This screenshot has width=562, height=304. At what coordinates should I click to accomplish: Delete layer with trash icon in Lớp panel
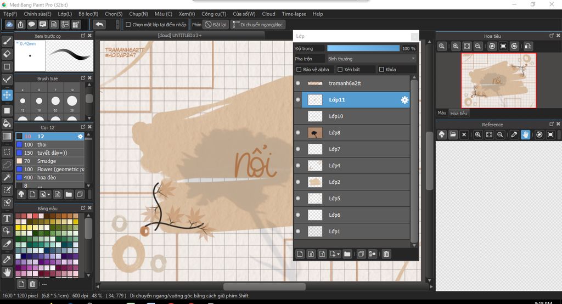386,254
